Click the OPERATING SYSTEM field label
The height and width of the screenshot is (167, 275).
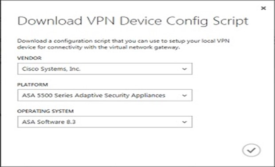pos(45,111)
